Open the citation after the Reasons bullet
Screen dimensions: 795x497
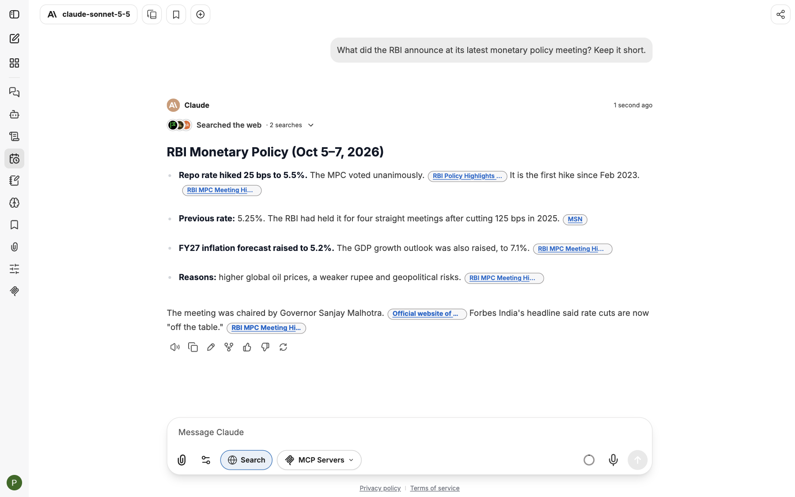point(504,278)
